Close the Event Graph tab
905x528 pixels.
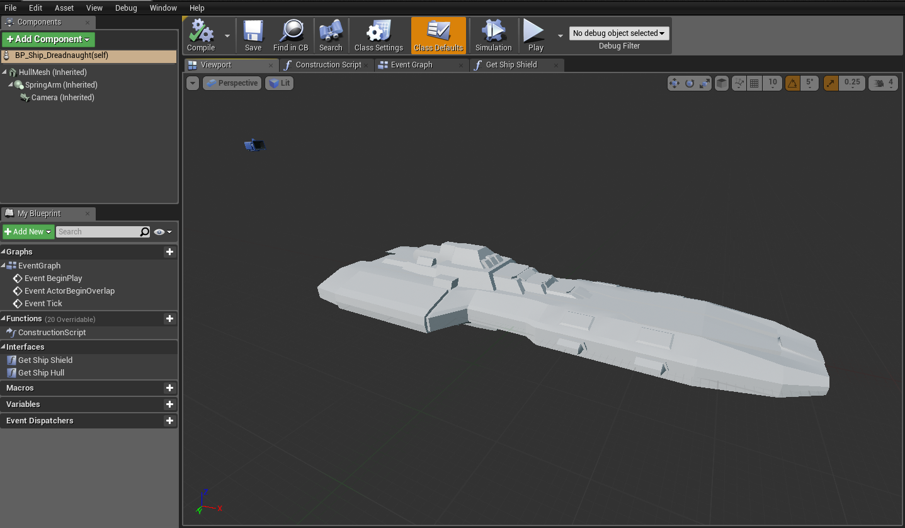(x=461, y=65)
